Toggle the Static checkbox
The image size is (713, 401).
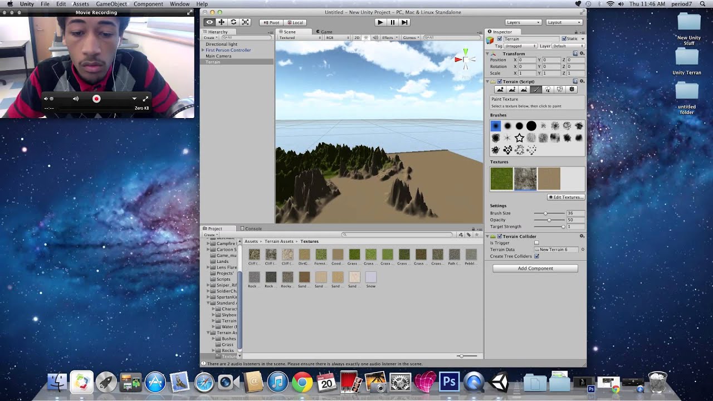point(564,39)
